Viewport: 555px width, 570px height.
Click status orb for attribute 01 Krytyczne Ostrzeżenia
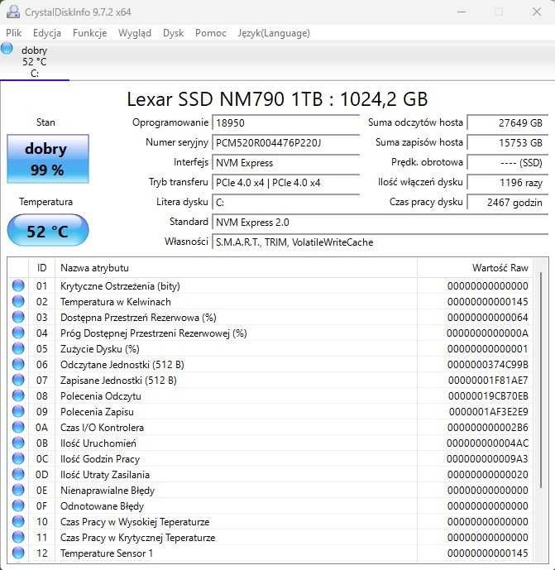tap(18, 285)
